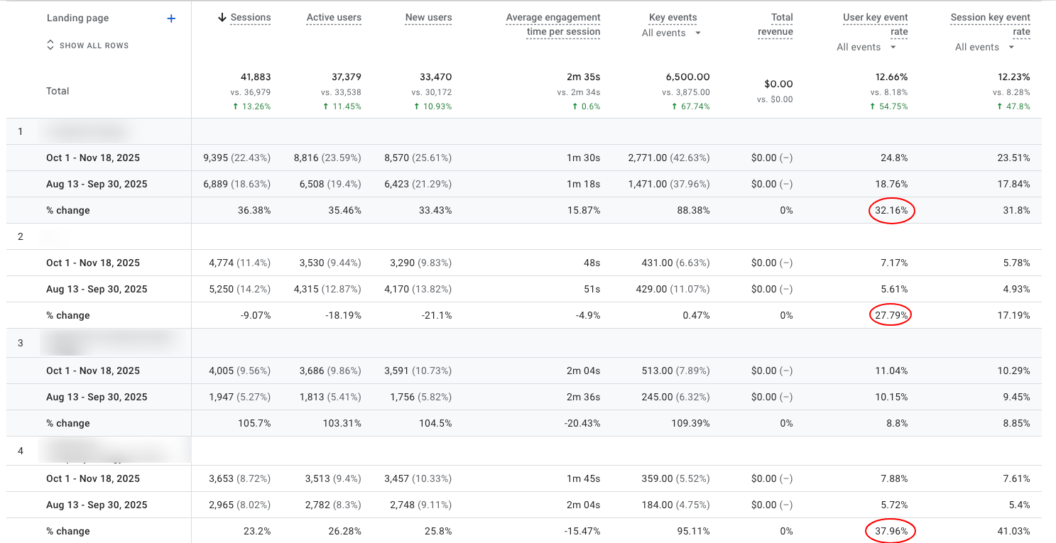The width and height of the screenshot is (1056, 543).
Task: Click the circled 27.79% change value
Action: (891, 314)
